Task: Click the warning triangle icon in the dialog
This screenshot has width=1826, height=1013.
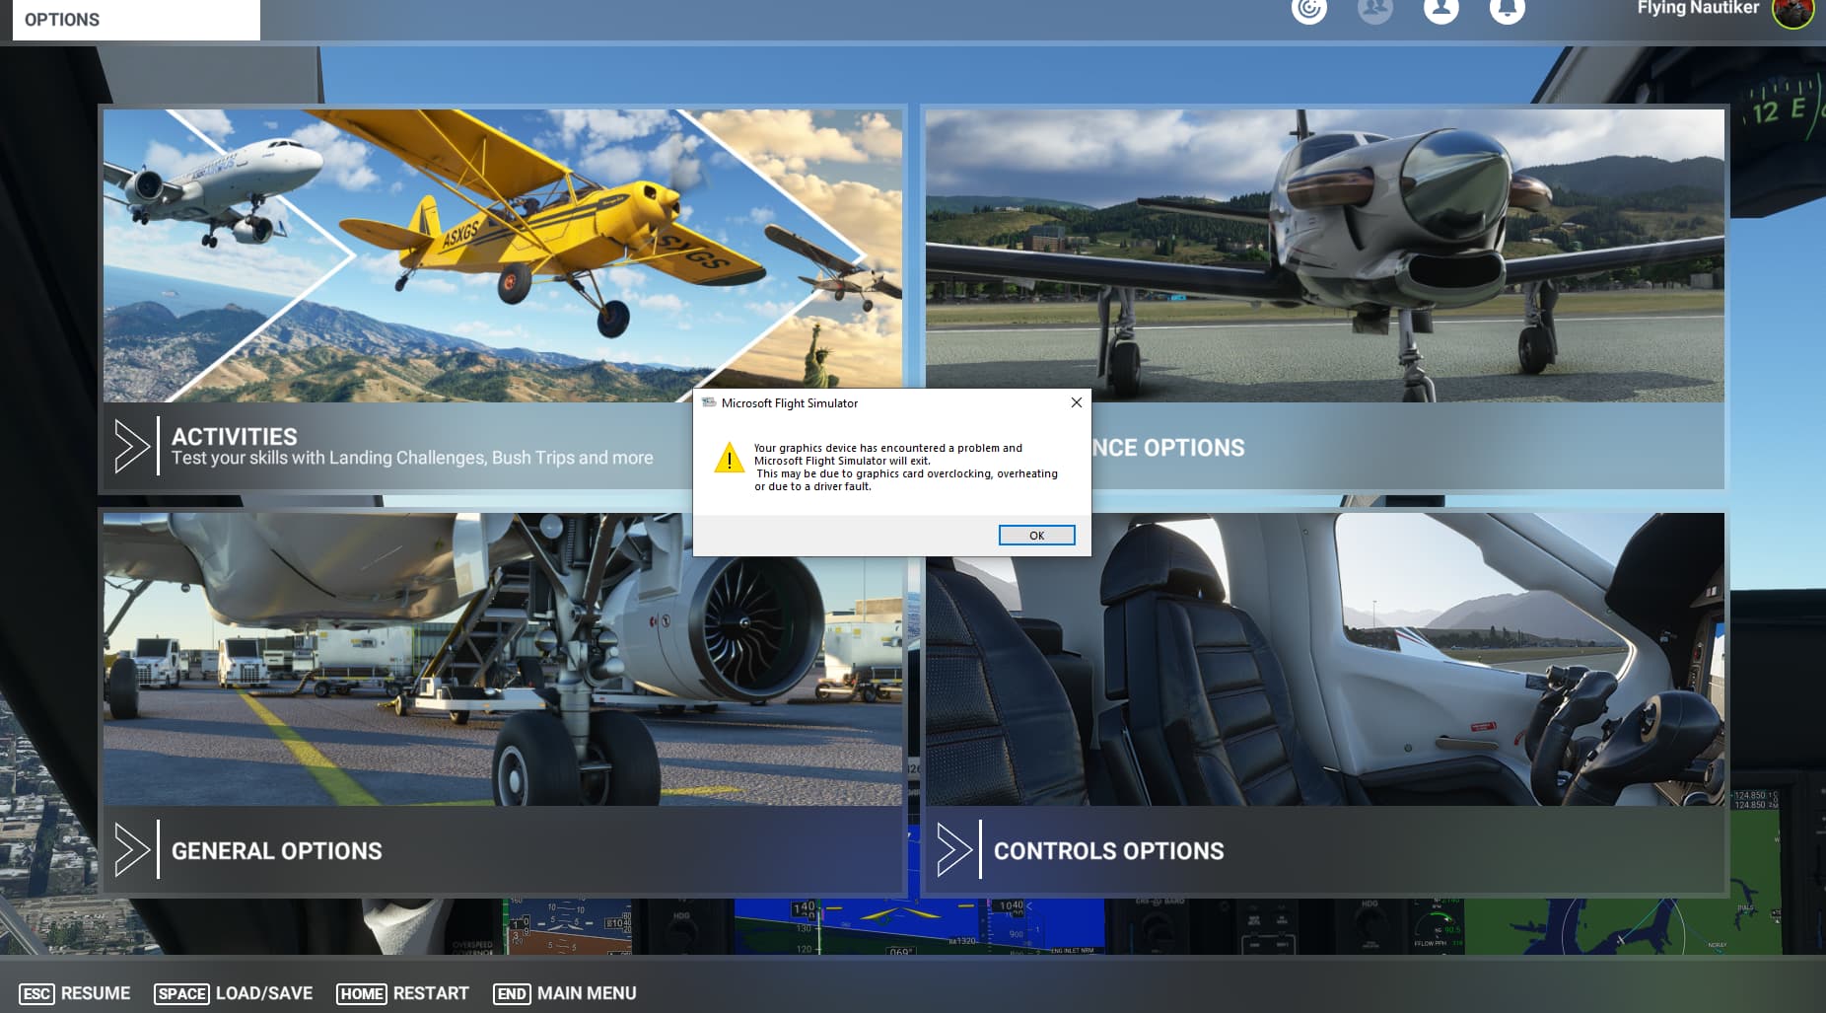Action: tap(730, 460)
